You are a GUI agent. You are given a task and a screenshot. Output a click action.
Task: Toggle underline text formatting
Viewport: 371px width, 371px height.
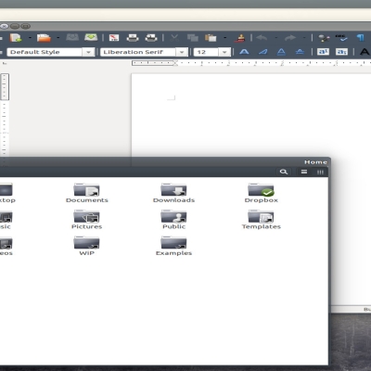(281, 52)
